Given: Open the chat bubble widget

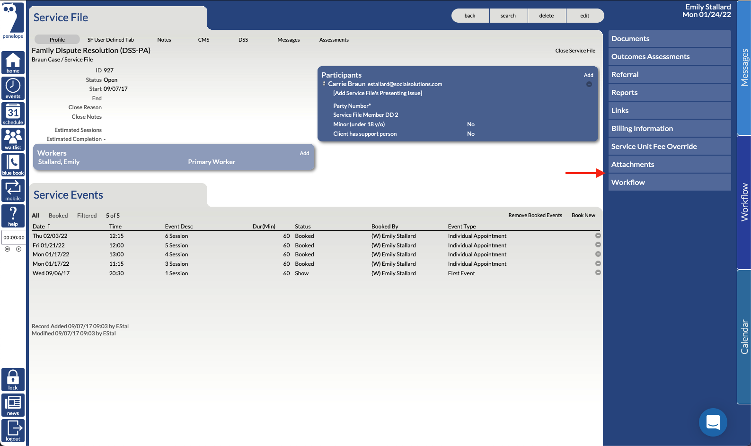Looking at the screenshot, I should click(713, 422).
